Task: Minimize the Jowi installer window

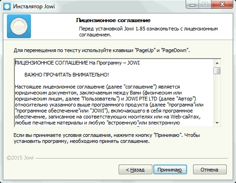Action: [x=193, y=5]
